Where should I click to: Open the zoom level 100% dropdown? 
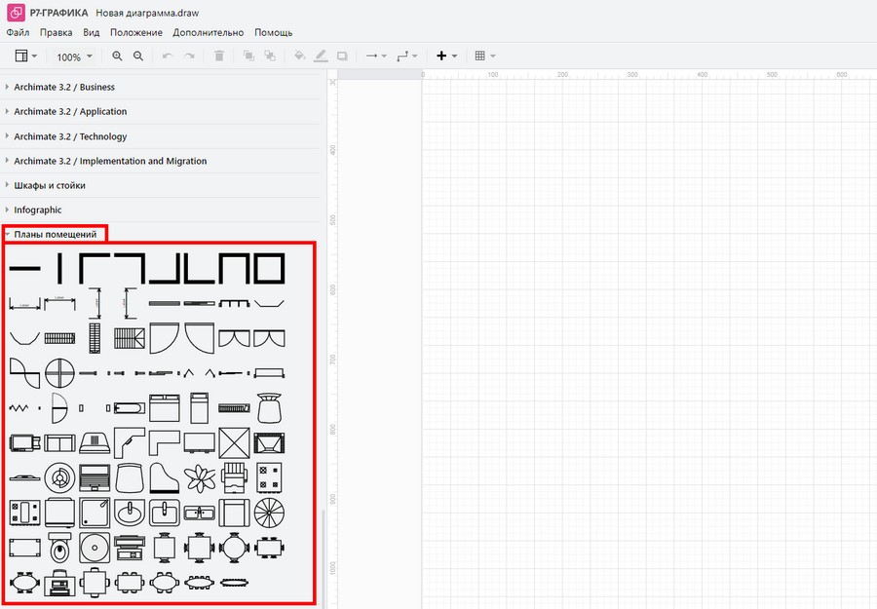pyautogui.click(x=74, y=57)
